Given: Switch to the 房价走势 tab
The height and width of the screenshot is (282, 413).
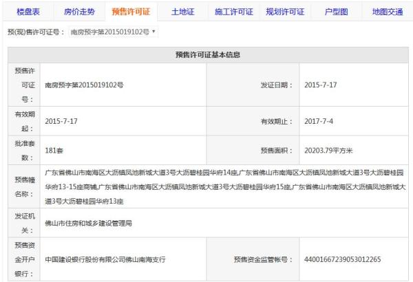Looking at the screenshot, I should tap(79, 12).
